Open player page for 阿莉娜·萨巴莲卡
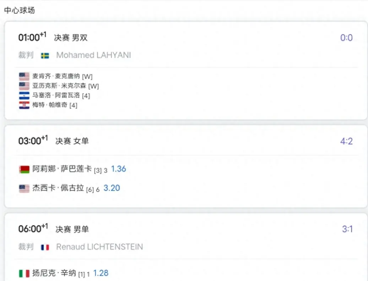The image size is (368, 281). pos(62,169)
